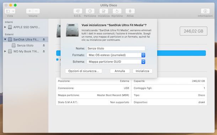
Task: Click the disk4 device value
Action: coord(201,102)
